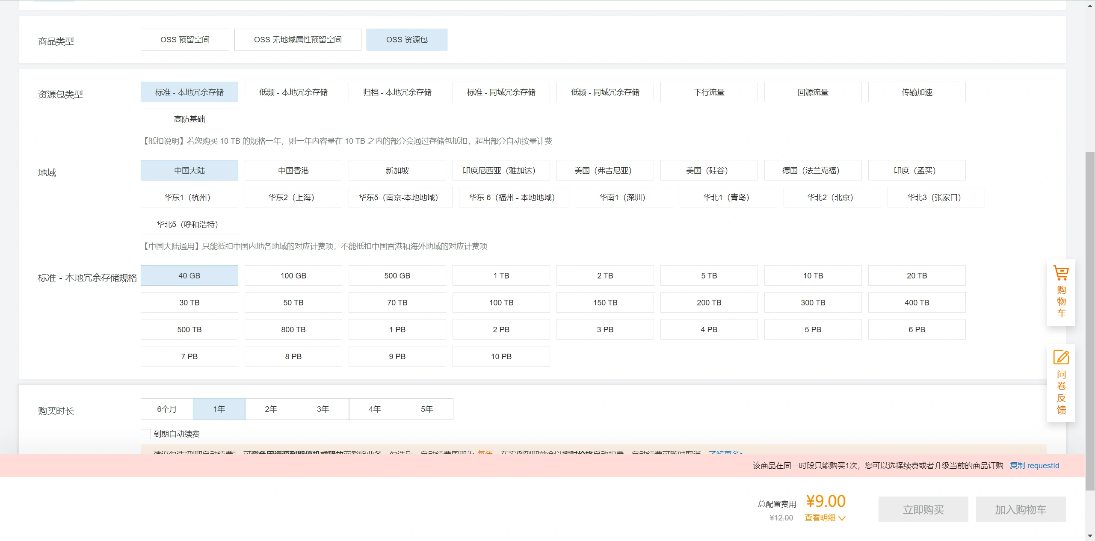
Task: Pick the 中国香港 region
Action: [x=293, y=171]
